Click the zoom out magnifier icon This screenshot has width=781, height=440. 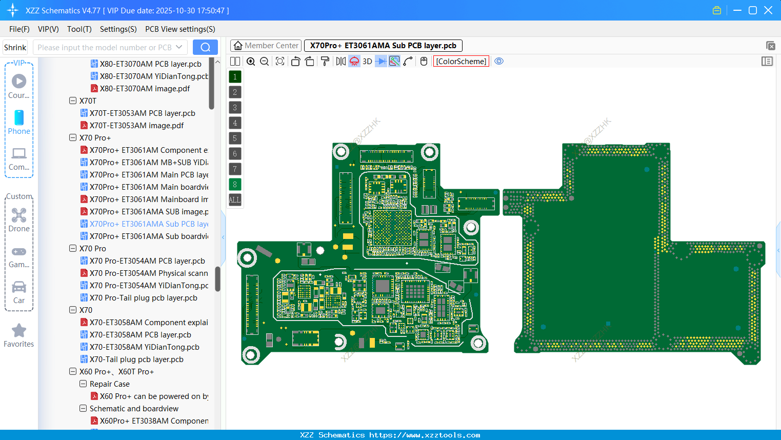(265, 62)
